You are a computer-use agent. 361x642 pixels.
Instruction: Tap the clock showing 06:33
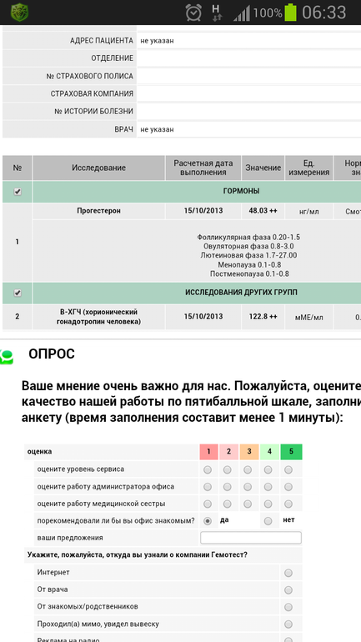click(323, 13)
